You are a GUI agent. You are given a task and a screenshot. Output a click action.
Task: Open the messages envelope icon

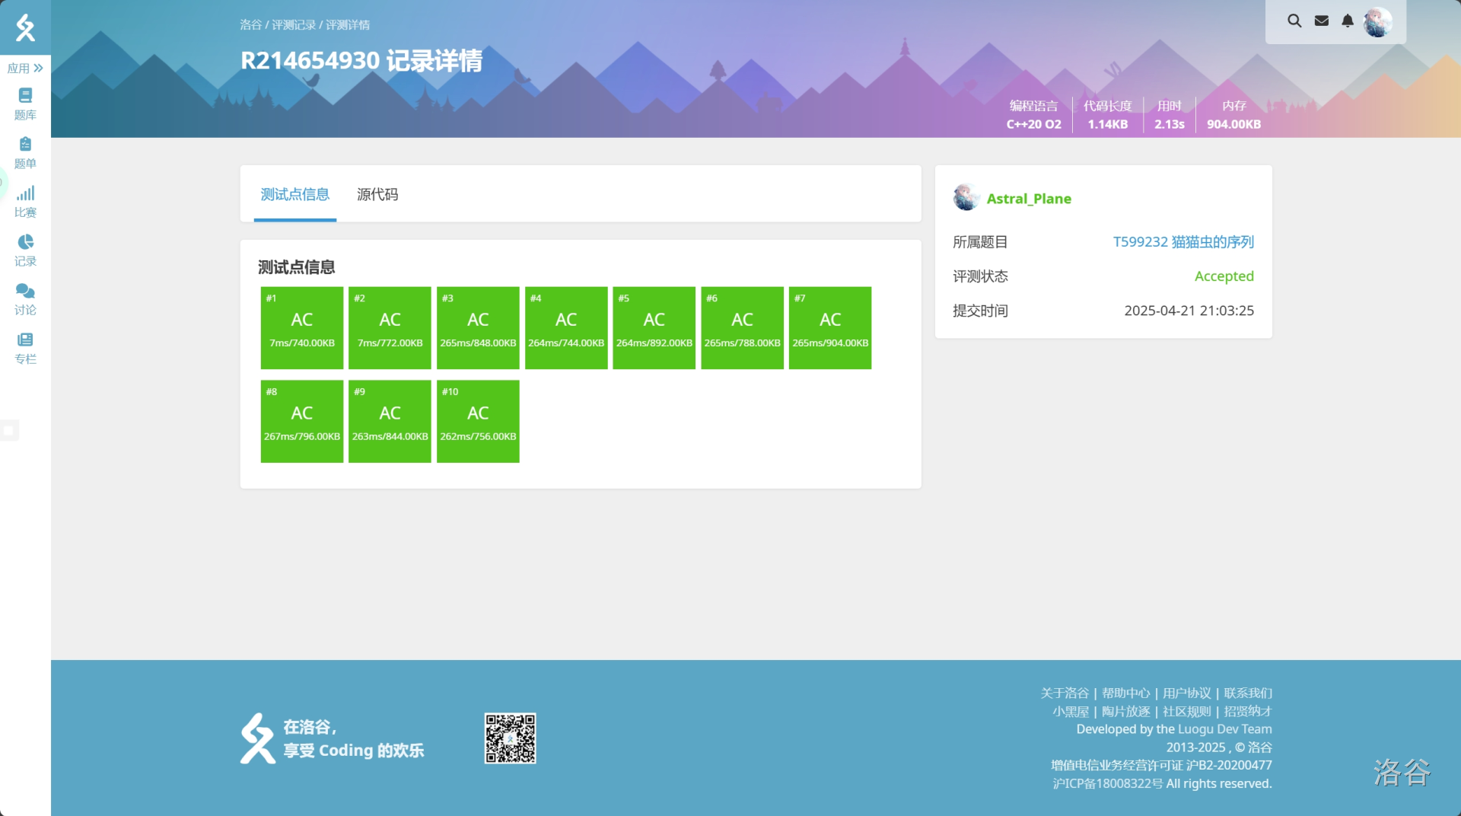coord(1321,21)
